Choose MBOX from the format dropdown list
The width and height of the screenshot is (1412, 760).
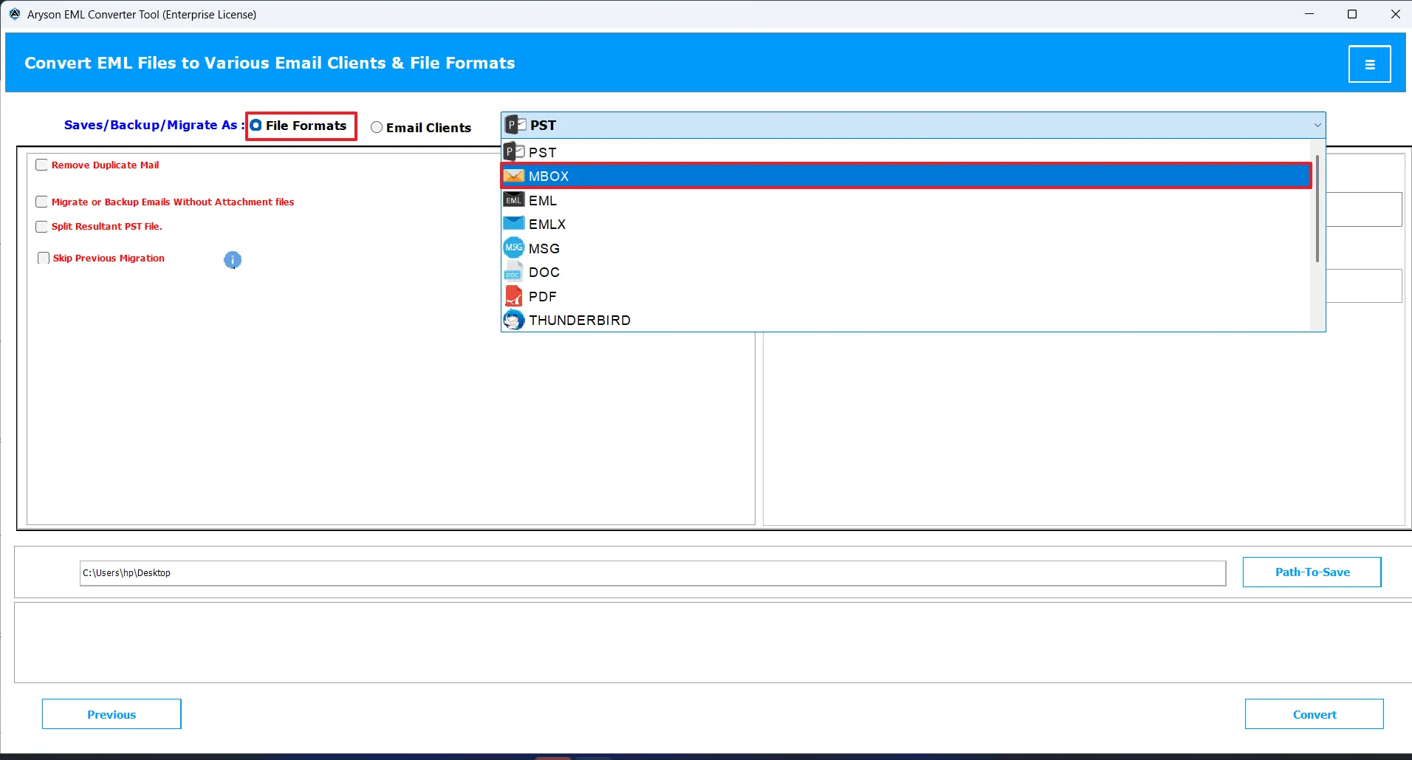tap(905, 176)
